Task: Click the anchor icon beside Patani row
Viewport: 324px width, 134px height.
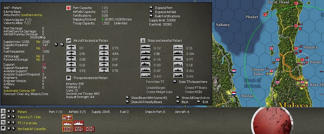Action: [3, 111]
